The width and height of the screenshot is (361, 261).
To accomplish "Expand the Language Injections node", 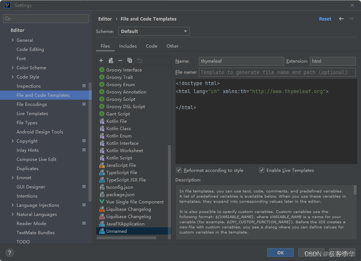I will tap(12, 205).
